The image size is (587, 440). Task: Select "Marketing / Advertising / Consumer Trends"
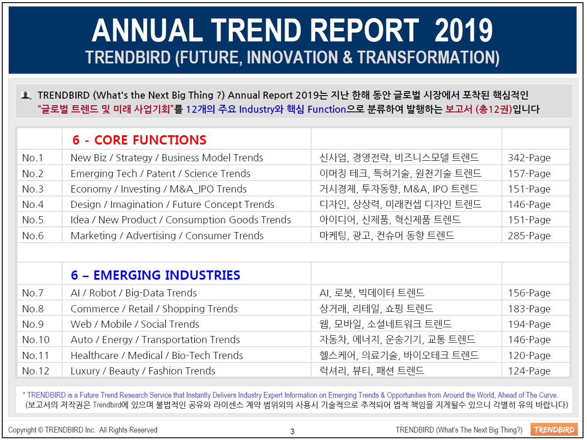tap(167, 236)
